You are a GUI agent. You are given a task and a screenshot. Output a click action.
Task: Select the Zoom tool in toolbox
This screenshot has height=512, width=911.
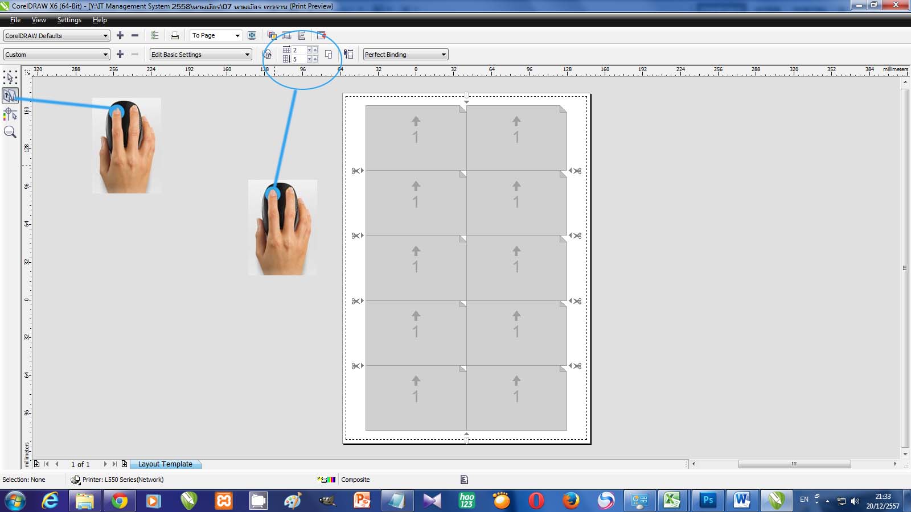(x=10, y=132)
